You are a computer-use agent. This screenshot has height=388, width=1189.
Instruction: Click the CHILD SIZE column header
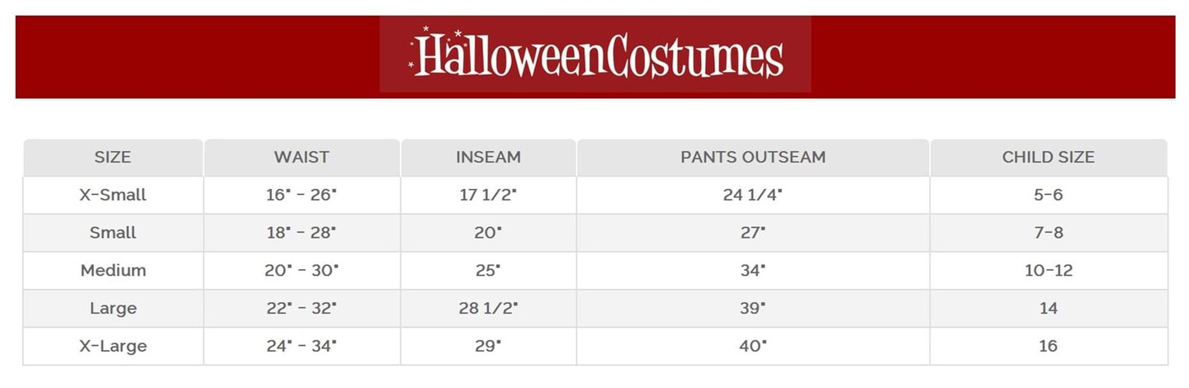(x=1048, y=157)
